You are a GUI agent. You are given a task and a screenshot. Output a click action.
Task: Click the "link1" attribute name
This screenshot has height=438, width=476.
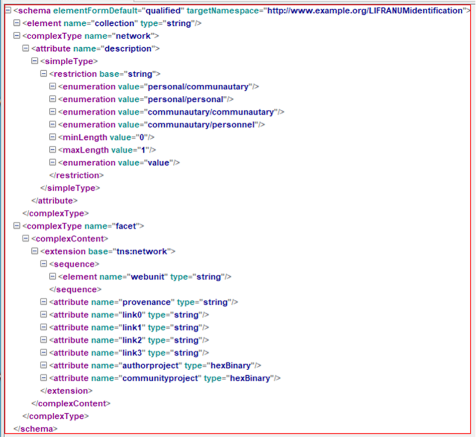point(132,328)
